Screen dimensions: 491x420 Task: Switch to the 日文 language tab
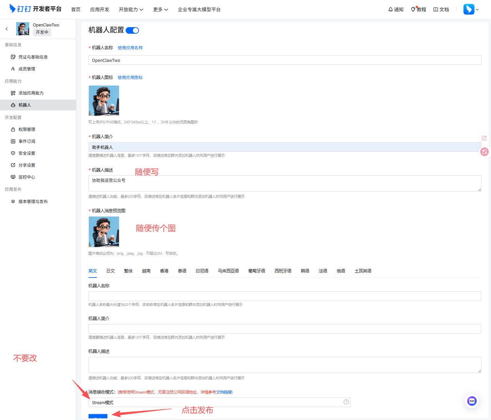[110, 271]
